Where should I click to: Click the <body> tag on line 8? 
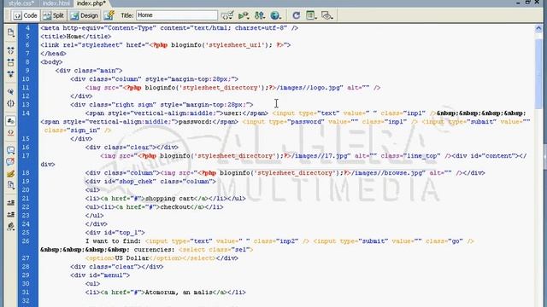click(51, 62)
